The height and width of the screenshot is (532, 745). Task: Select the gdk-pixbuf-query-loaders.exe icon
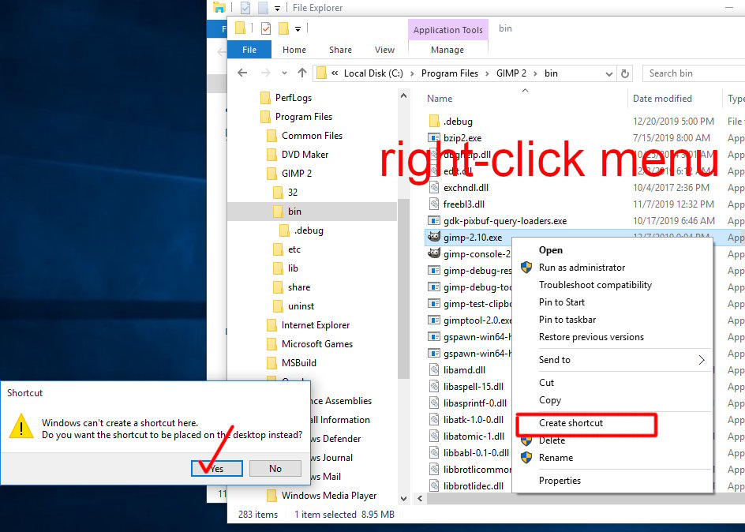(434, 221)
